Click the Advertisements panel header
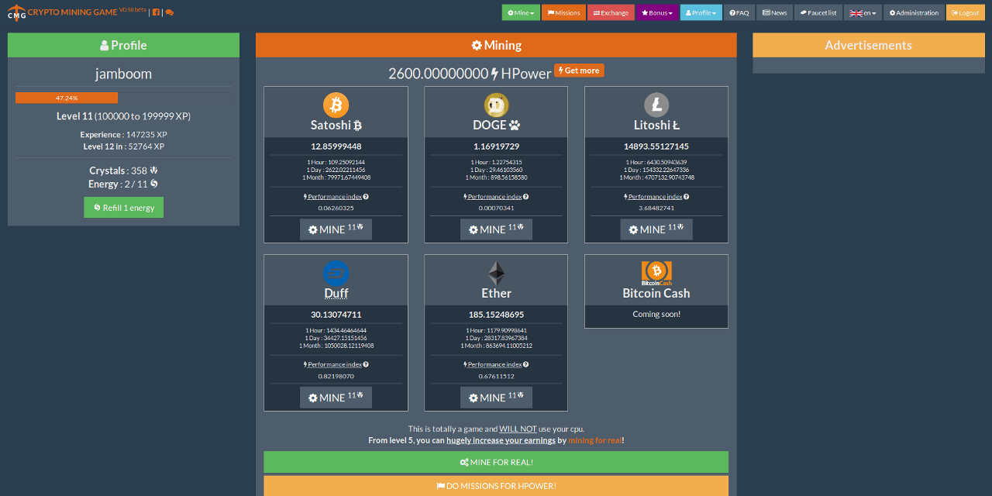The width and height of the screenshot is (992, 496). (x=868, y=45)
